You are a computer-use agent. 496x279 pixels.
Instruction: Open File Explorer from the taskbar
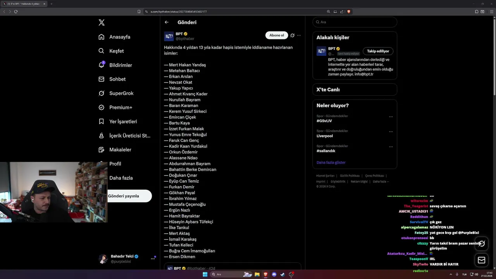tap(257, 274)
